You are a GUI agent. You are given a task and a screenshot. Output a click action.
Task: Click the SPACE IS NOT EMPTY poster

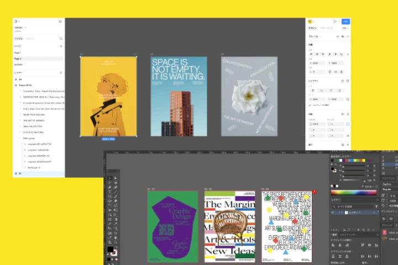[x=179, y=97]
